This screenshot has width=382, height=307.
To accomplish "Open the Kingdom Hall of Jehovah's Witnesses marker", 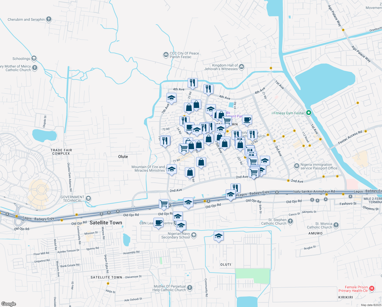I will (242, 67).
